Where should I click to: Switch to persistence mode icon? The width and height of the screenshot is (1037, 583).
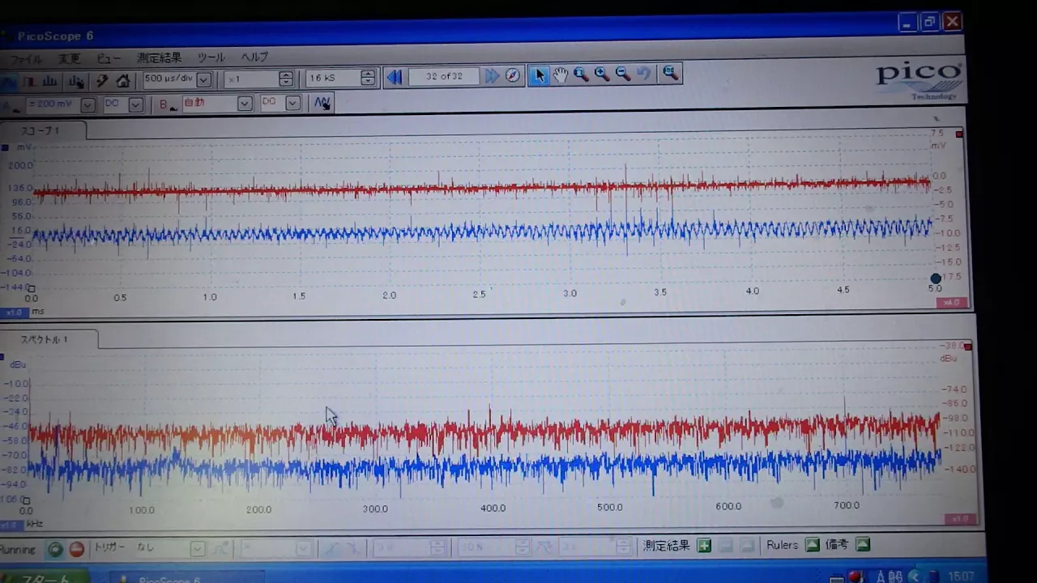pyautogui.click(x=29, y=82)
